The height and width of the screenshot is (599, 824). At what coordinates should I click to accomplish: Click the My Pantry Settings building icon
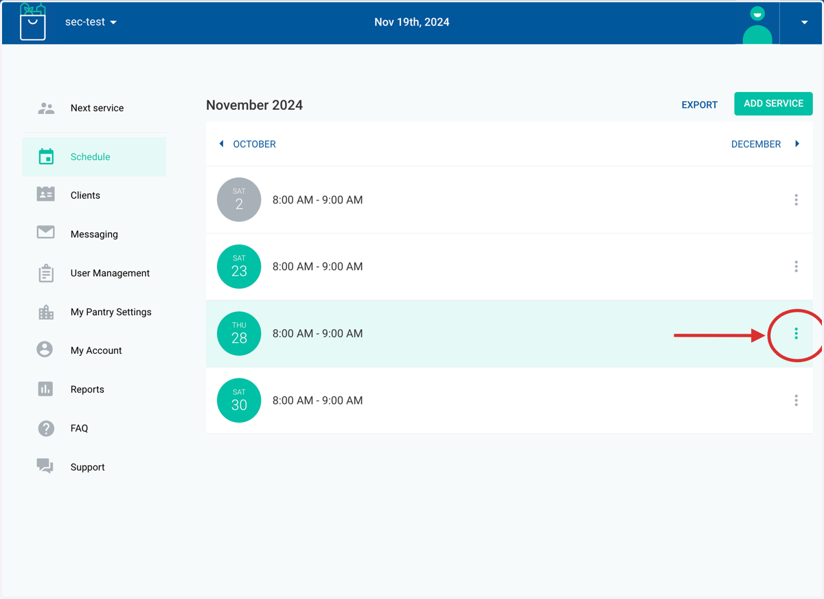click(46, 312)
